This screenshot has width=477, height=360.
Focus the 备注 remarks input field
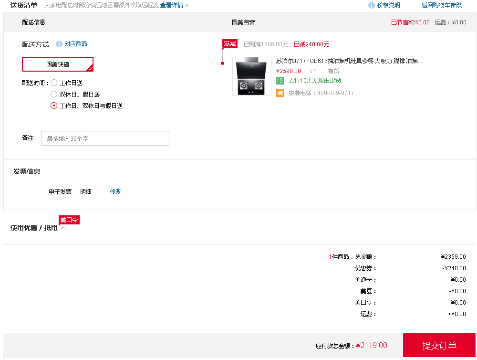[105, 138]
